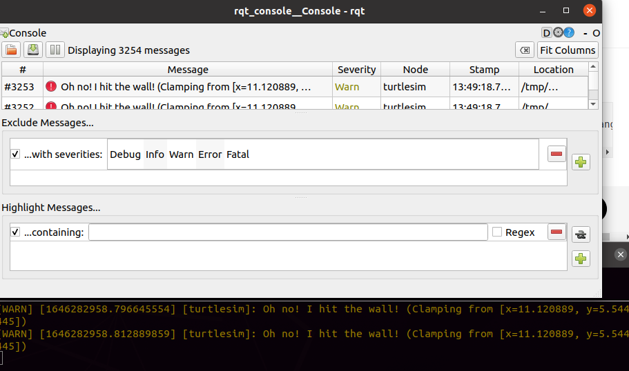Select message row #3253
Image resolution: width=629 pixels, height=371 pixels.
[x=295, y=86]
